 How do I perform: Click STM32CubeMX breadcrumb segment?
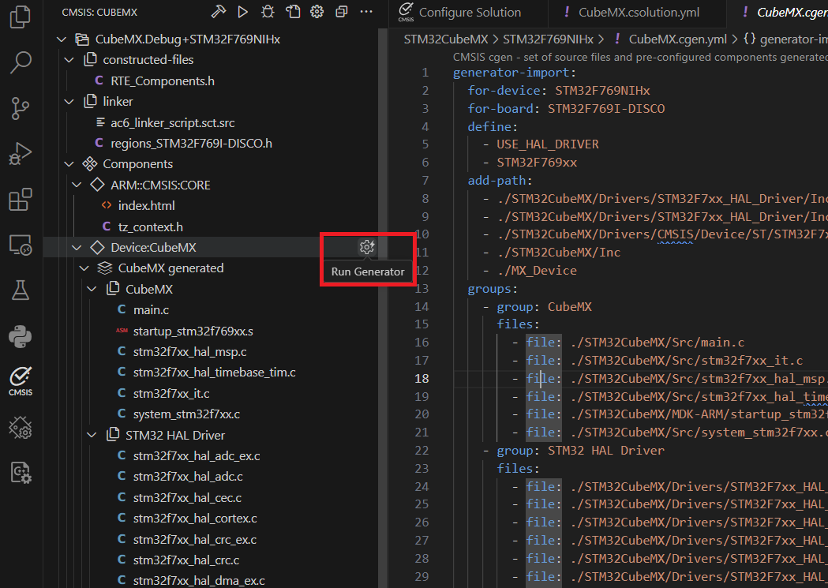446,39
